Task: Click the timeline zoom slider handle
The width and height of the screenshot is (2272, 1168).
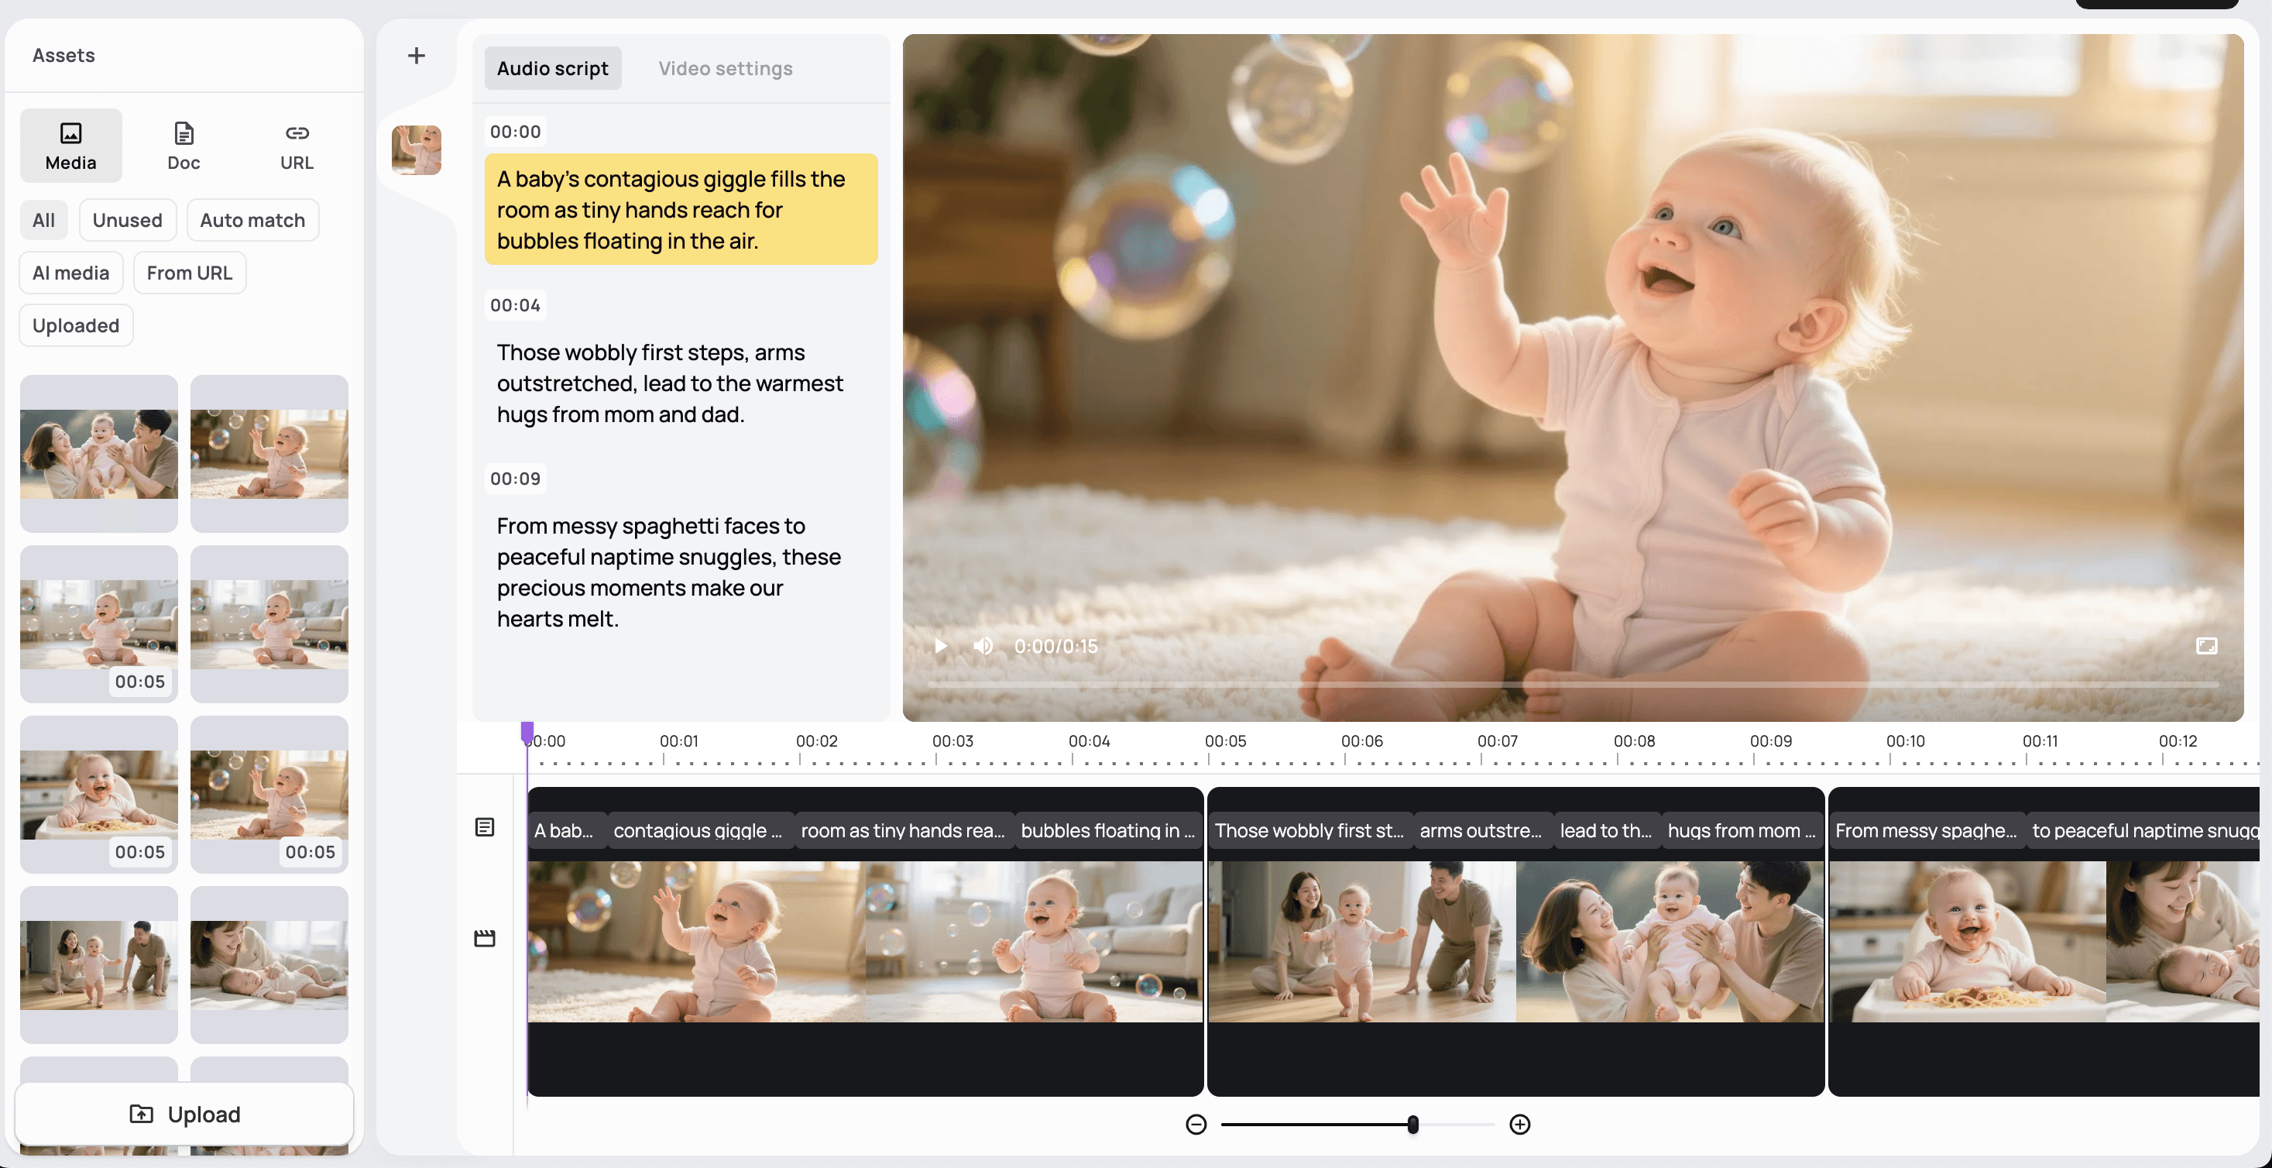Action: tap(1413, 1124)
